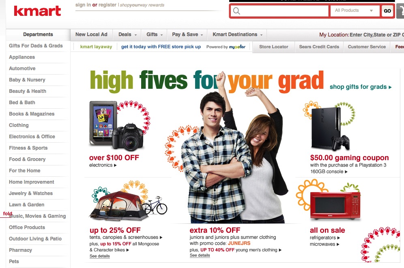404x268 pixels.
Task: Expand the Kmart Destinations menu
Action: click(237, 34)
